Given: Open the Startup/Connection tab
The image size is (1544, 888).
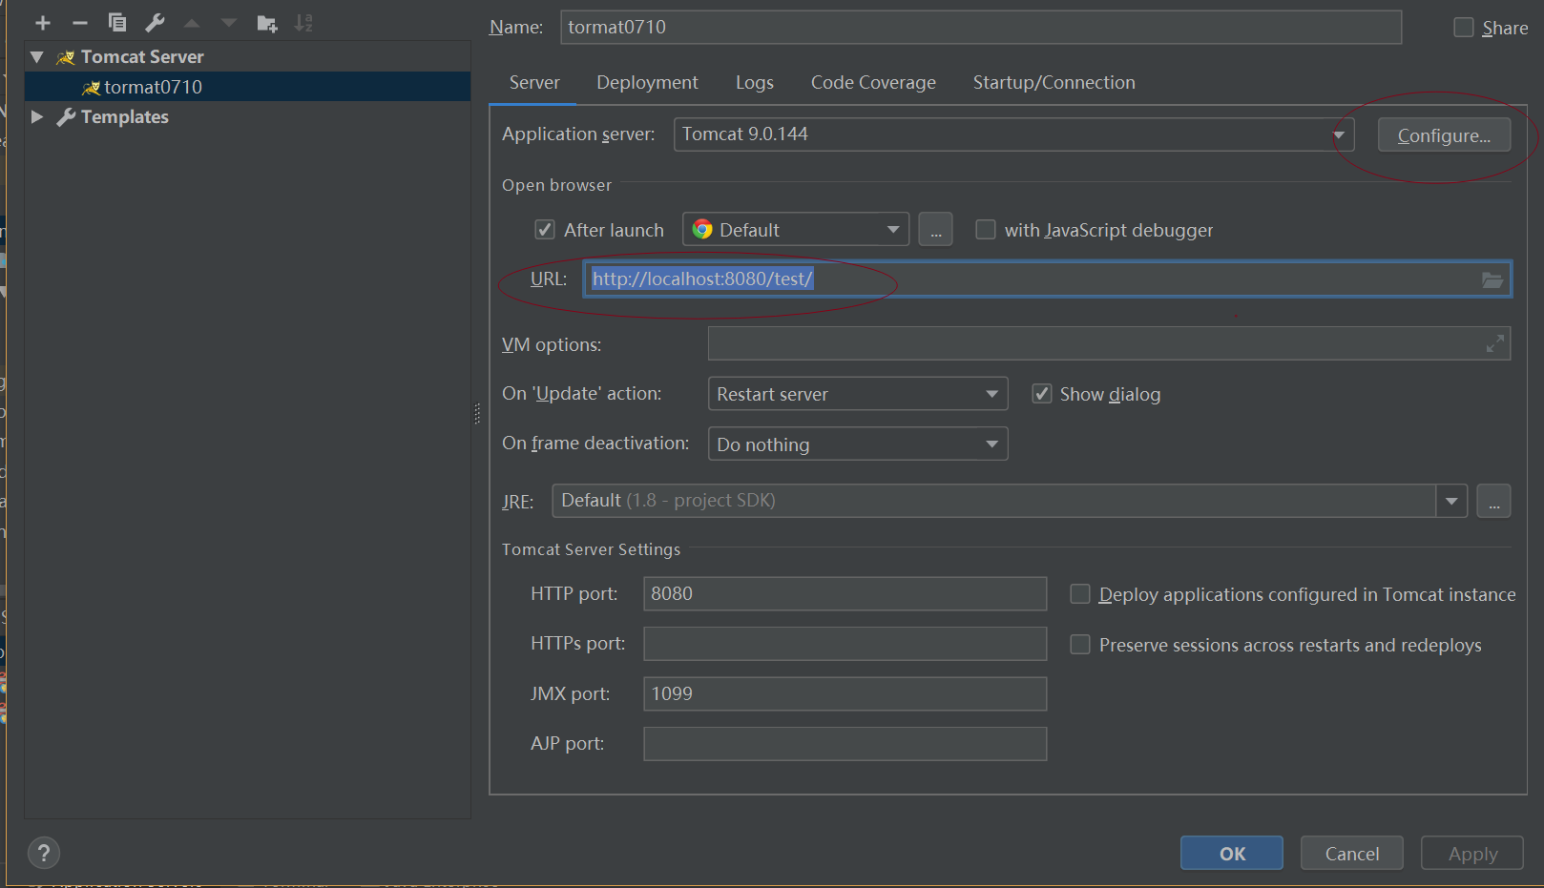Looking at the screenshot, I should (1054, 82).
